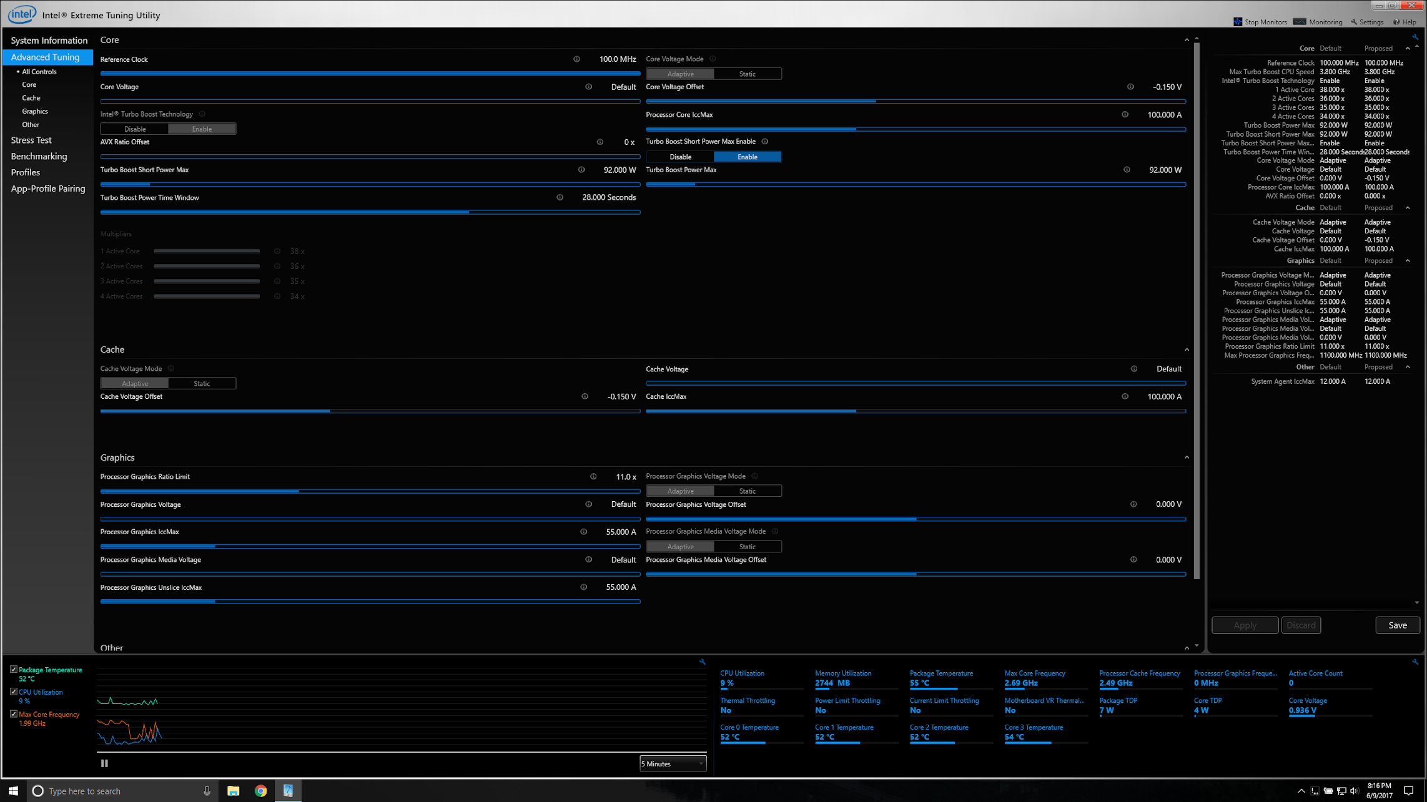Click the graph panel wrench settings icon

(703, 662)
